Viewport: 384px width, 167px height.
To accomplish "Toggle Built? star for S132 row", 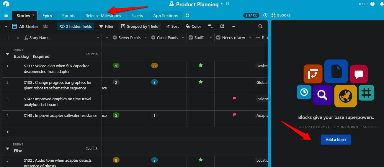I will pyautogui.click(x=201, y=160).
